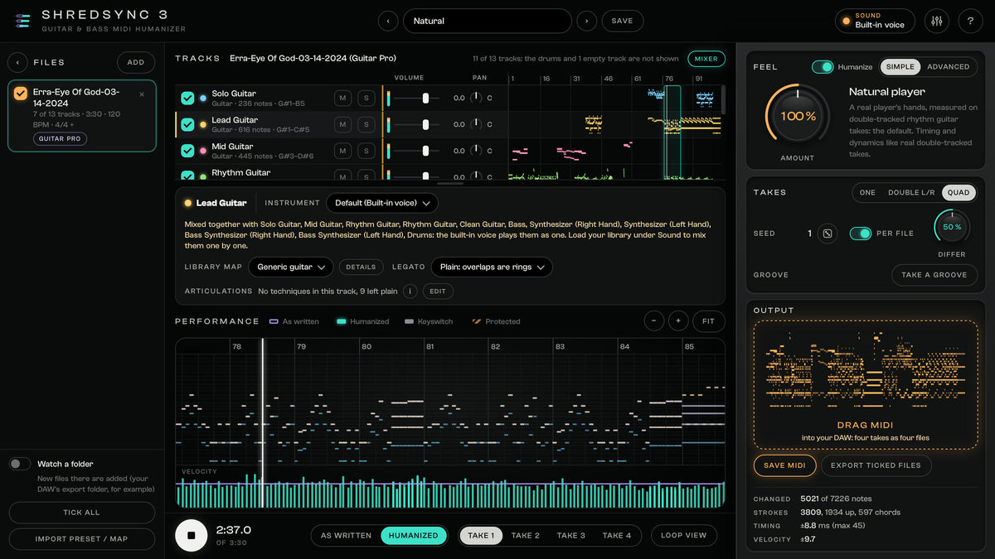This screenshot has width=995, height=559.
Task: Untick the Mid Guitar track checkbox
Action: 187,151
